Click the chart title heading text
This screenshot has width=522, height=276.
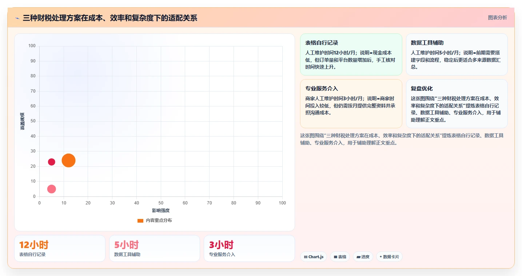click(x=110, y=18)
